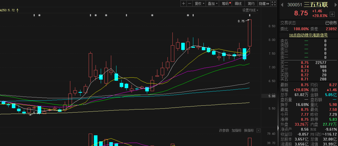Open the 复权 dropdown
Viewport: 338px width, 146px height.
199,3
